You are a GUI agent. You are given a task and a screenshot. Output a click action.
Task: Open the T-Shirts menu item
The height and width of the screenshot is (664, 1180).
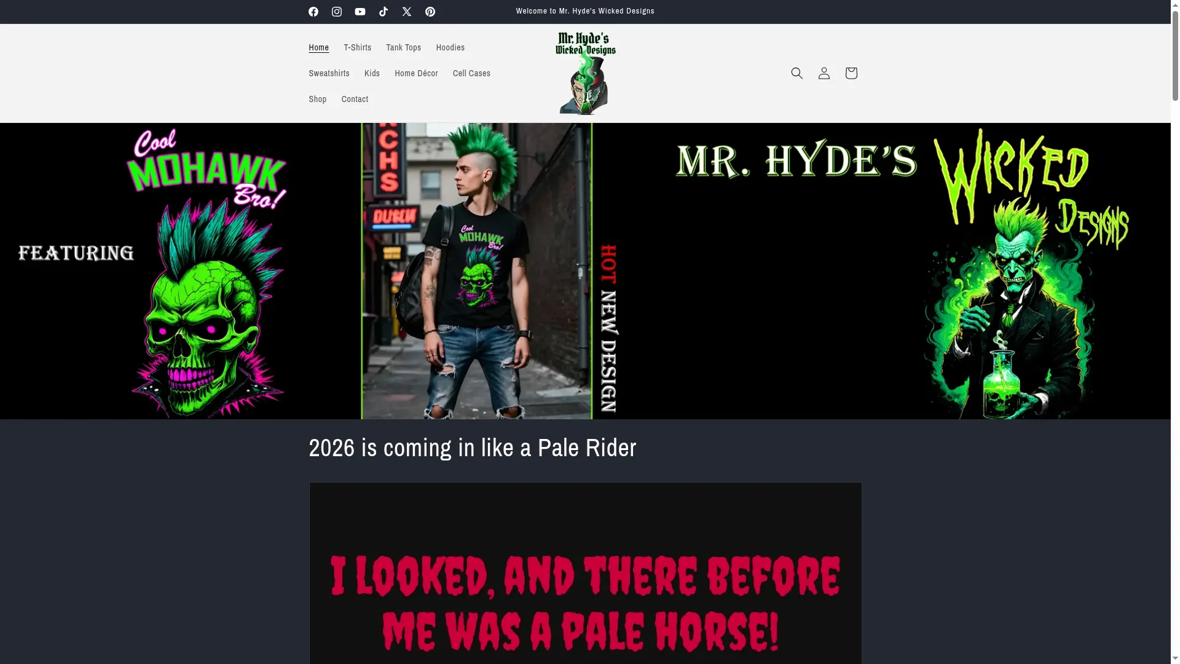(357, 47)
